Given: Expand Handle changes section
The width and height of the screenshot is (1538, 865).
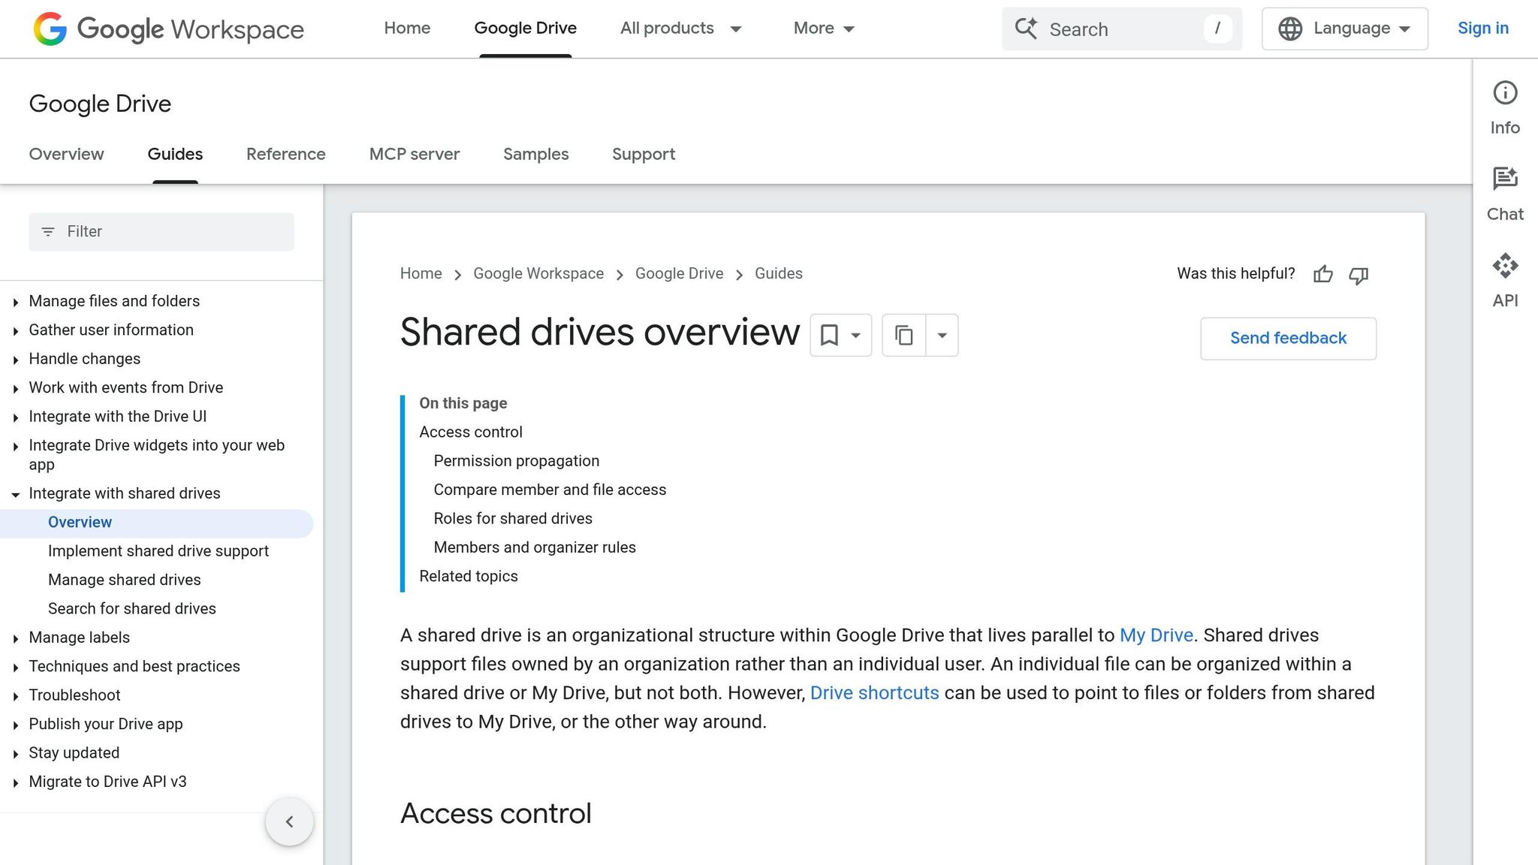Looking at the screenshot, I should coord(16,360).
